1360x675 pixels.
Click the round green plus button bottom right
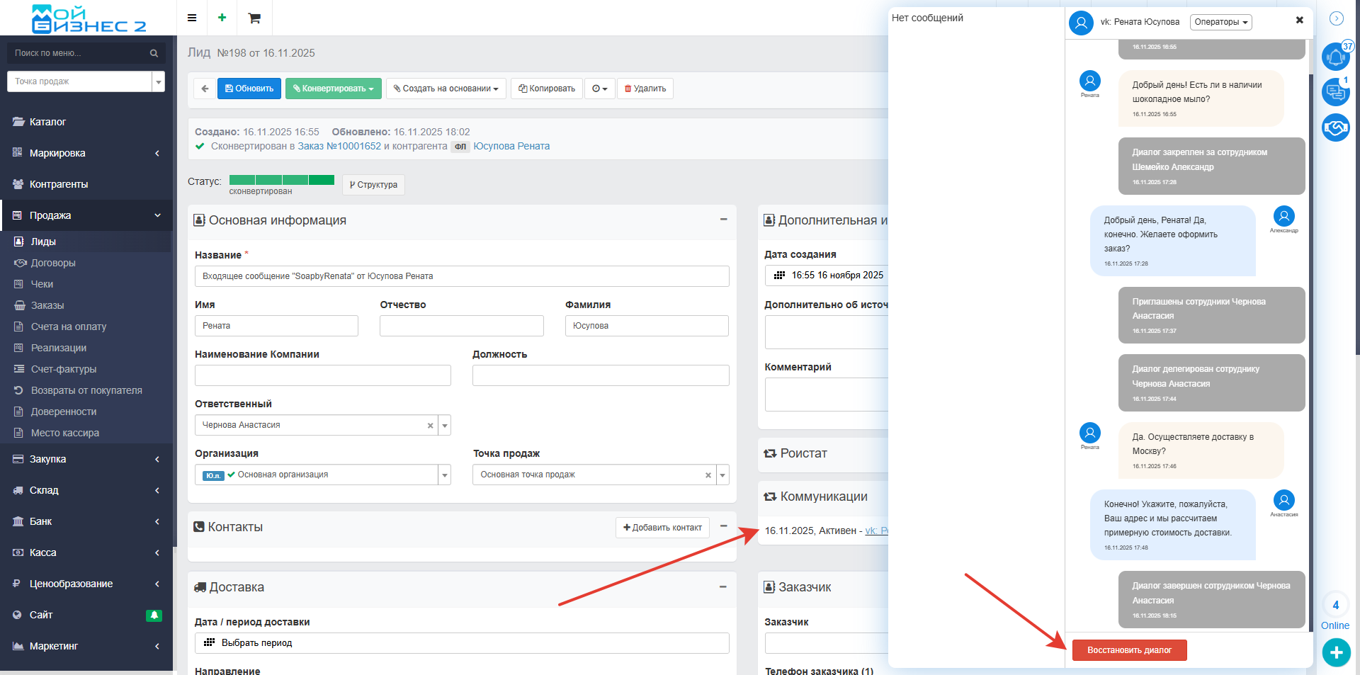tap(1336, 652)
